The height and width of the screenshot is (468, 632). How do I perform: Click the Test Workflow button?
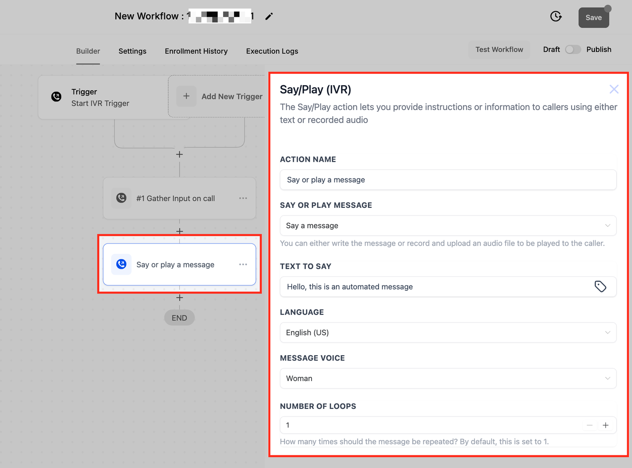tap(499, 50)
